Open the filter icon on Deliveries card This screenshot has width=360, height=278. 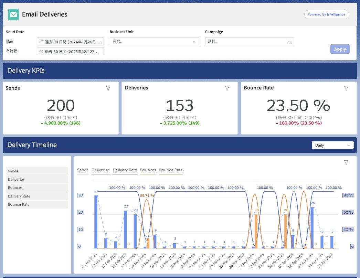(227, 88)
